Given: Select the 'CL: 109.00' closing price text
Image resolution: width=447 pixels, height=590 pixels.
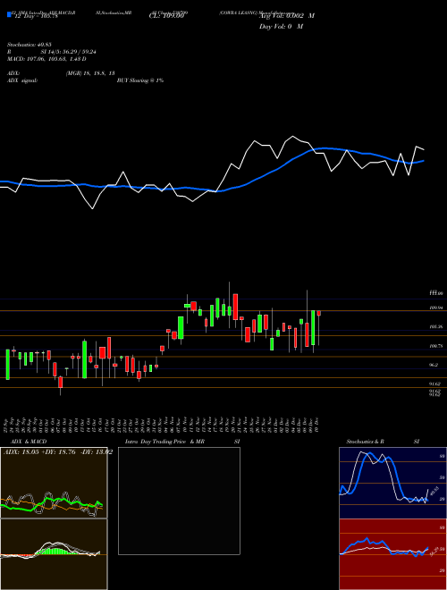Looking at the screenshot, I should pyautogui.click(x=166, y=16).
